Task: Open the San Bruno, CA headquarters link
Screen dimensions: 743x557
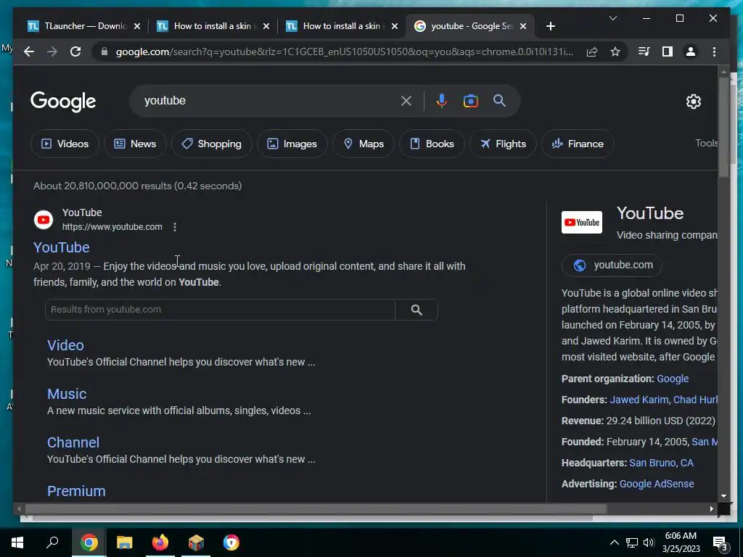Action: [661, 463]
